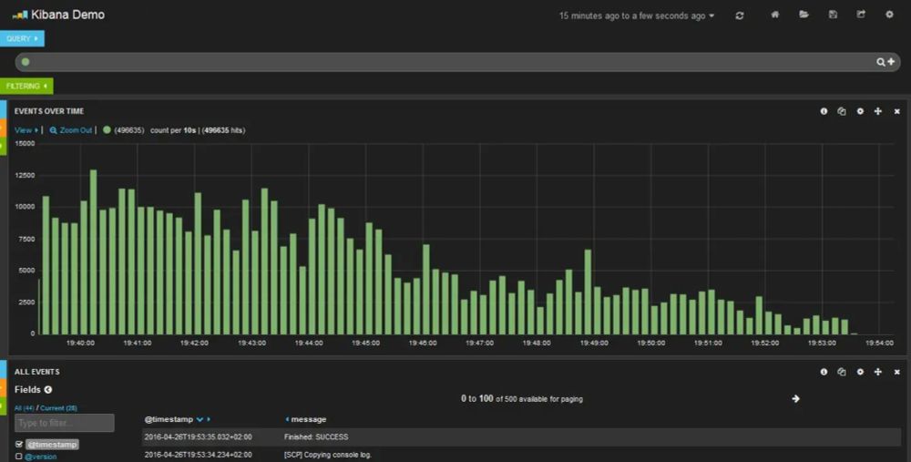Image resolution: width=911 pixels, height=462 pixels.
Task: Click the @version field label
Action: pos(41,457)
